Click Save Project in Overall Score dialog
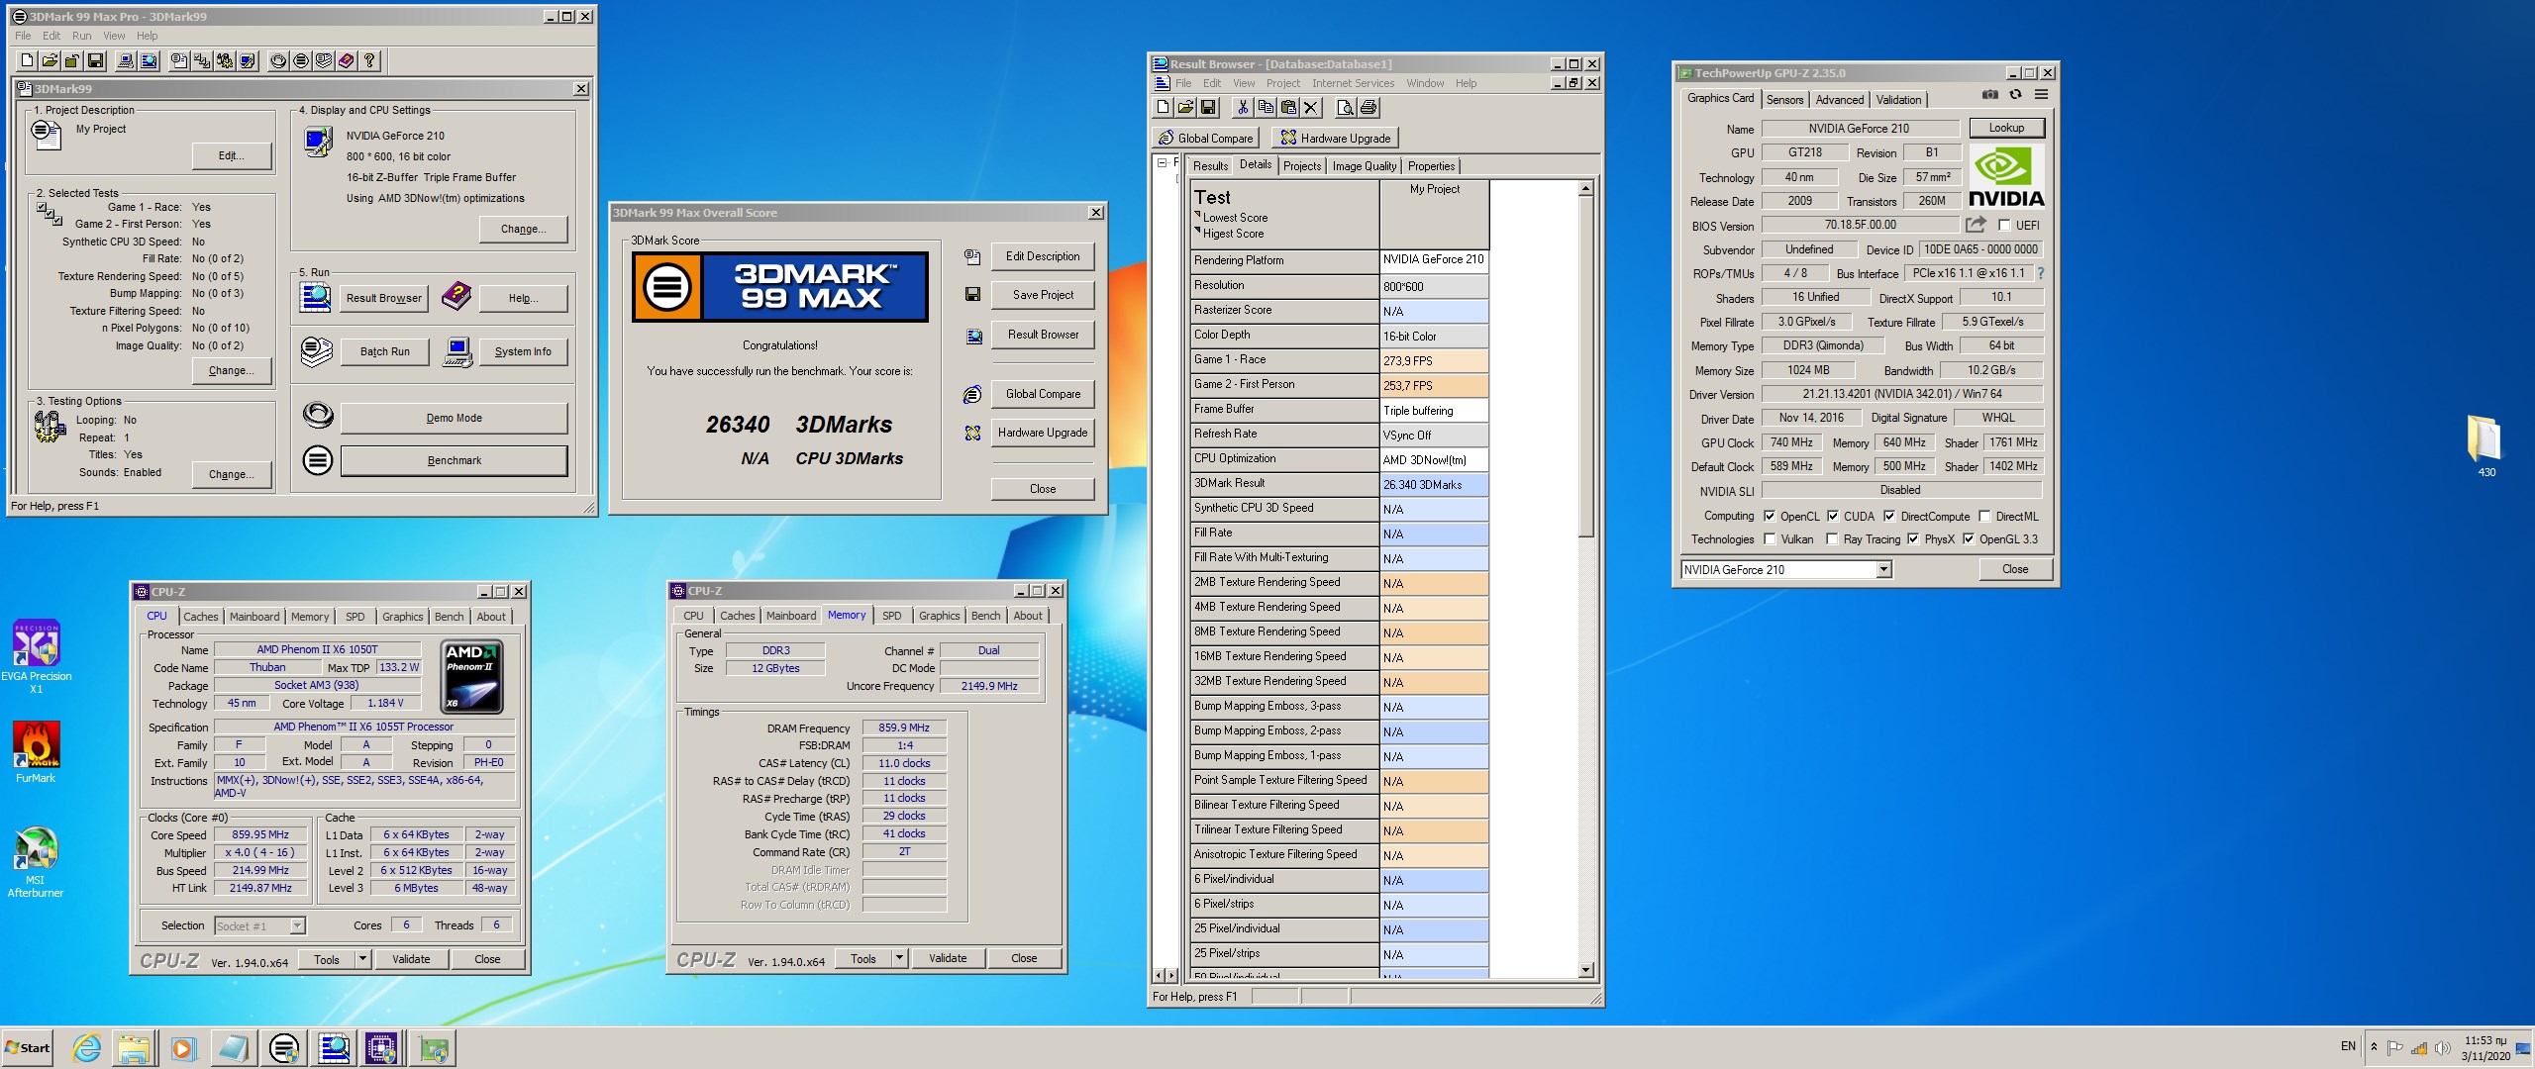 pyautogui.click(x=1043, y=295)
